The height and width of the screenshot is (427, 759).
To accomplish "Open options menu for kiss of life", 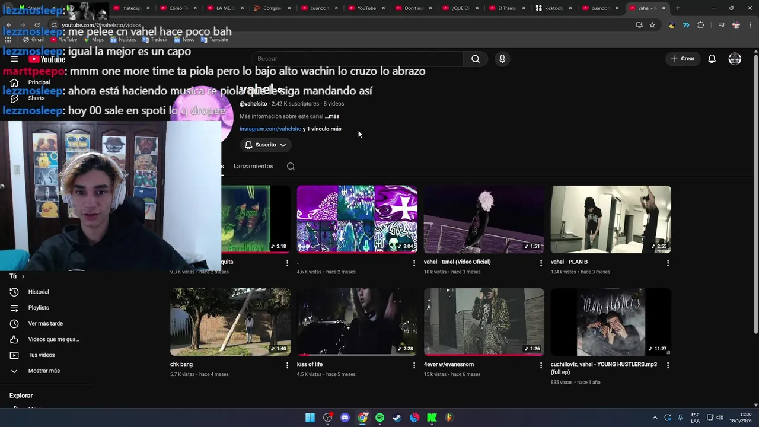I will point(414,365).
